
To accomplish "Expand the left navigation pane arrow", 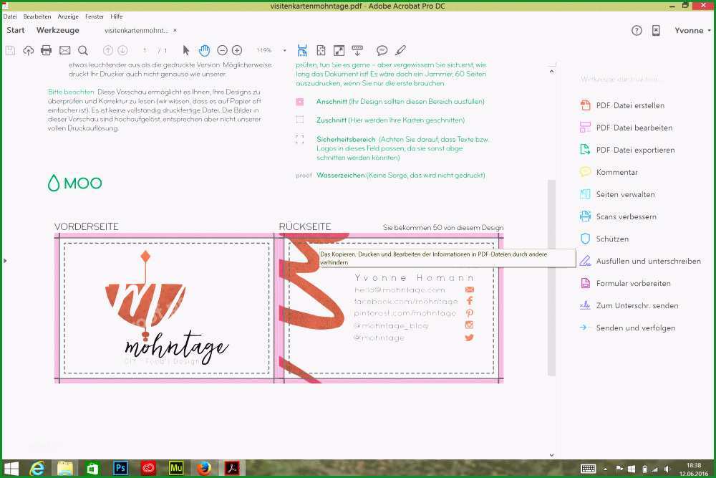I will 5,261.
